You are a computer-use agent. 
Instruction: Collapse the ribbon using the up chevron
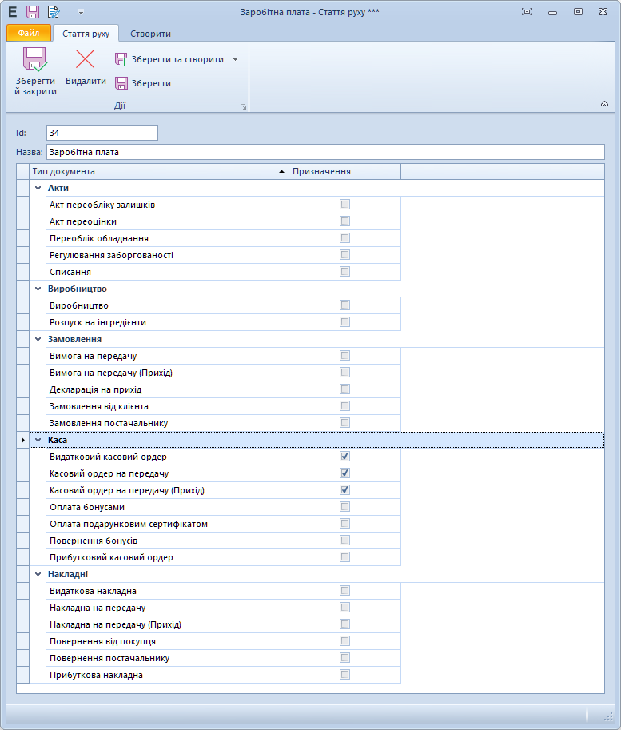point(604,104)
